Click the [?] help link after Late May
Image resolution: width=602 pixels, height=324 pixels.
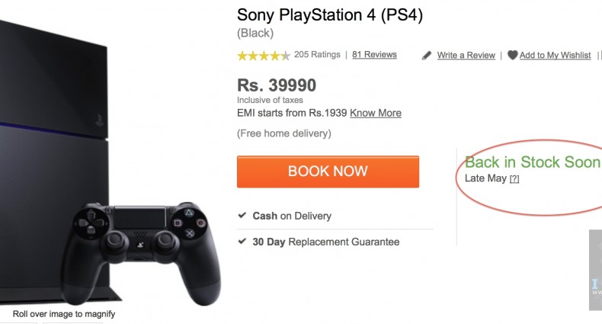tap(514, 178)
